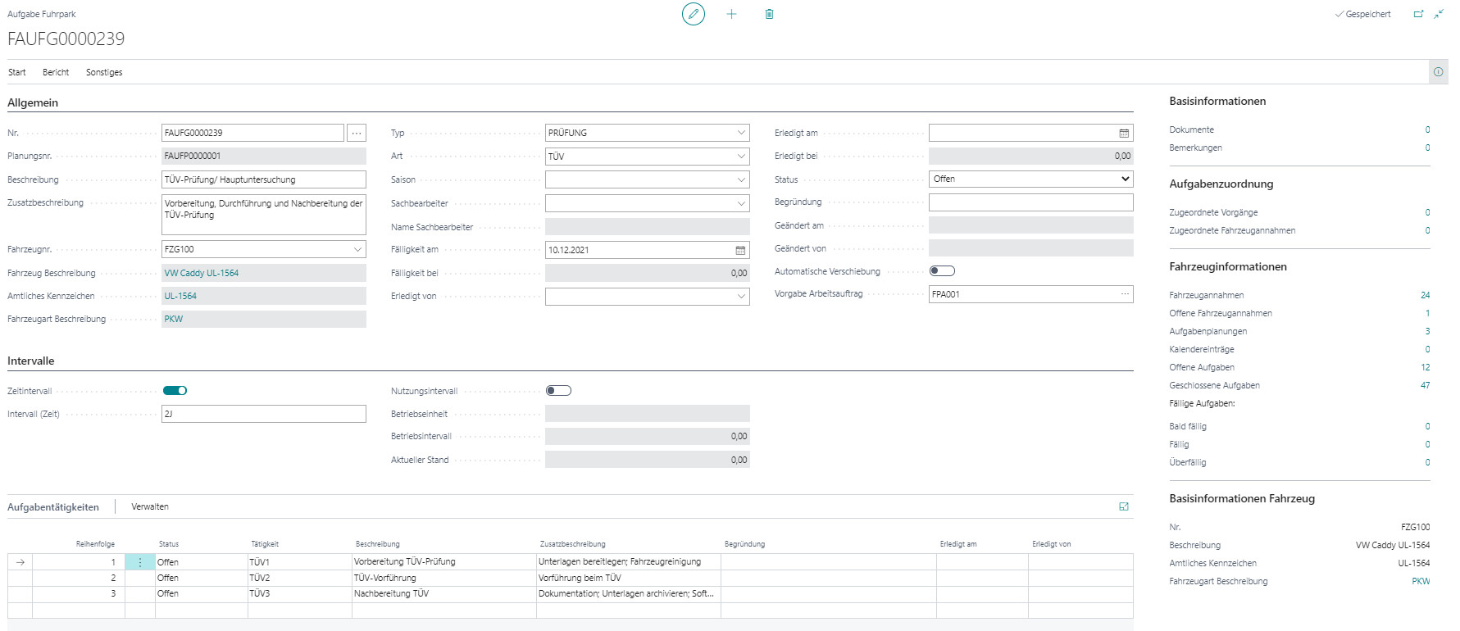Expand the Typ dropdown with PRÜFUNG
The height and width of the screenshot is (631, 1460).
[741, 133]
